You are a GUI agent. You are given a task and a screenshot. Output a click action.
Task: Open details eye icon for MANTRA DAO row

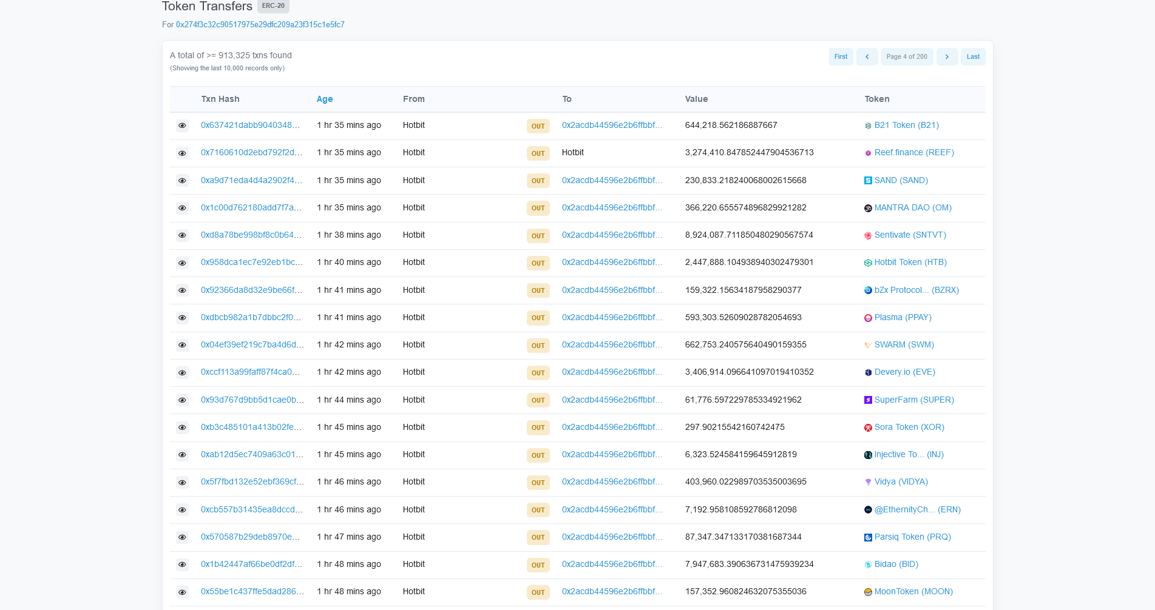[182, 208]
